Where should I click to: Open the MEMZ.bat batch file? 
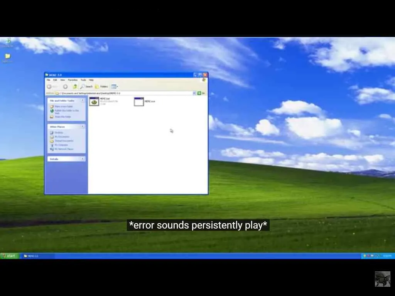pos(94,102)
